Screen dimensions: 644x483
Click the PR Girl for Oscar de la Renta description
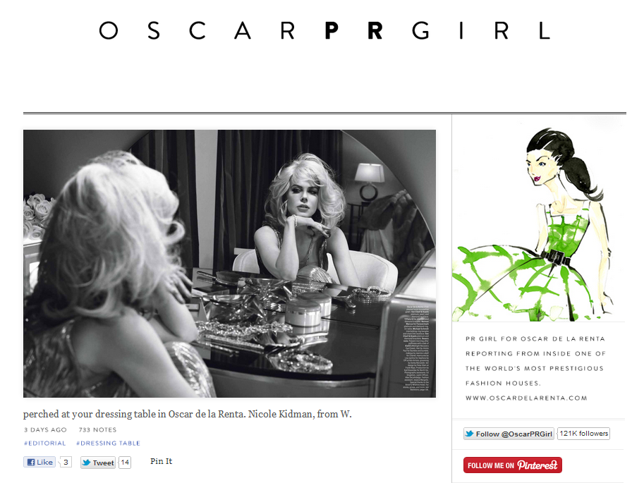535,368
